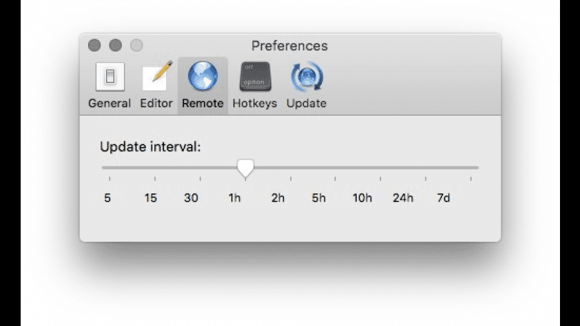Switch to the Hotkeys preferences pane
The height and width of the screenshot is (326, 580).
pos(255,85)
